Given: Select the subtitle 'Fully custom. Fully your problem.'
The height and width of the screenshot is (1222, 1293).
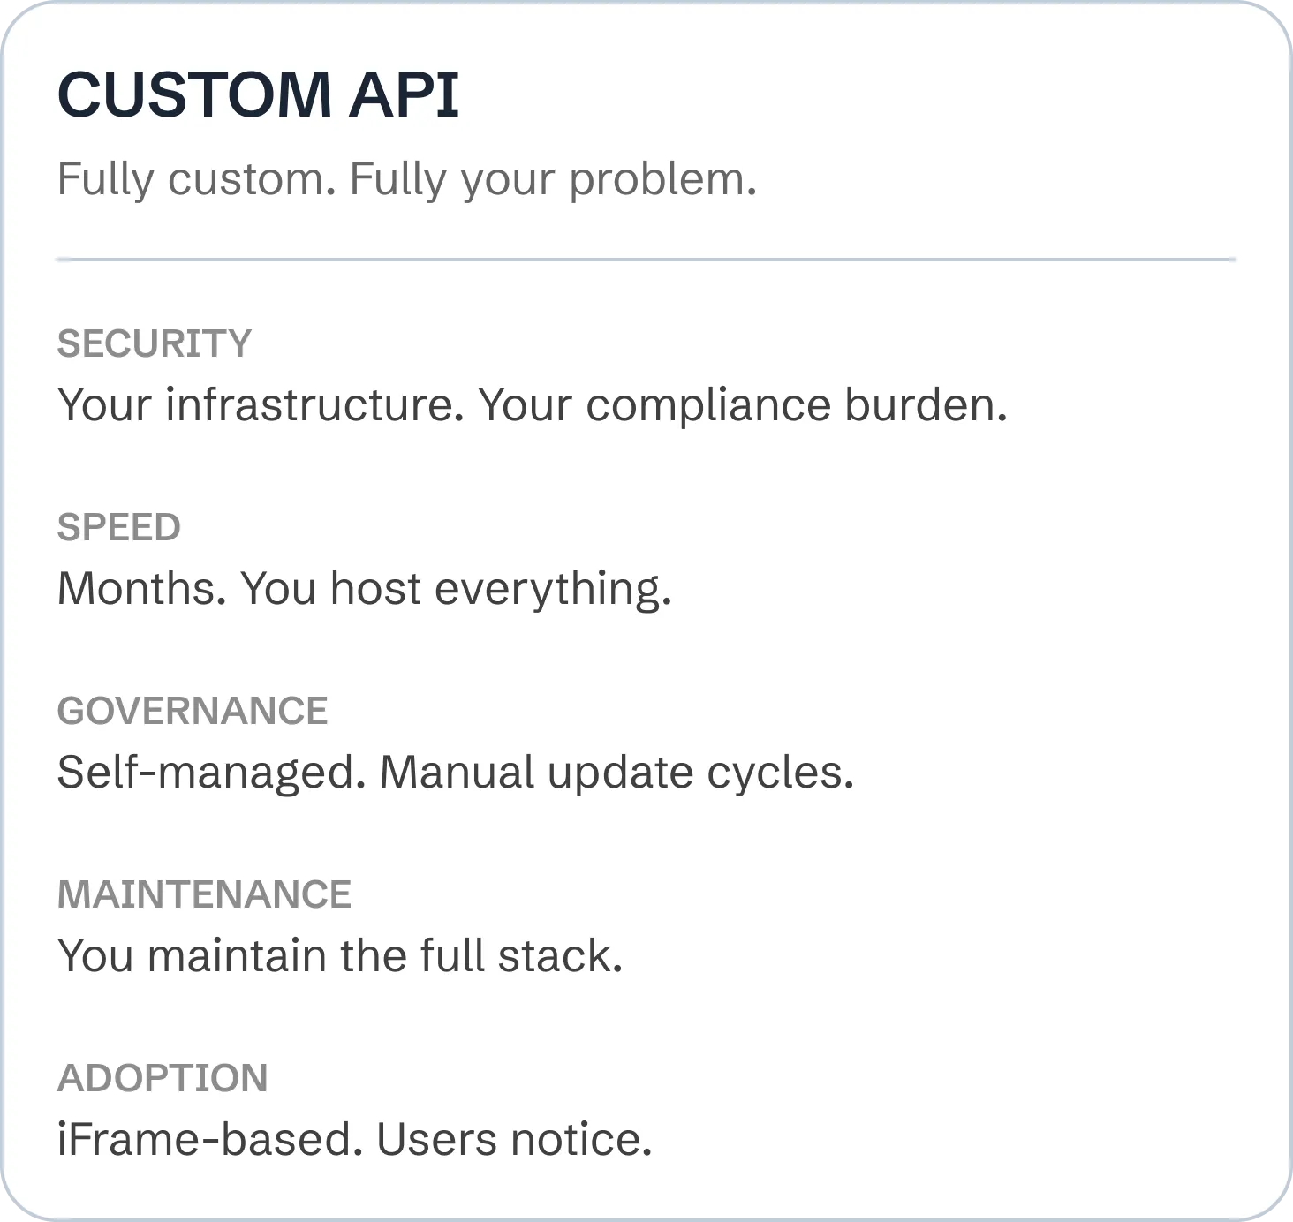Looking at the screenshot, I should pyautogui.click(x=407, y=180).
